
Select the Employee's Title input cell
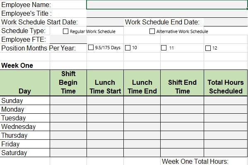pyautogui.click(x=167, y=13)
